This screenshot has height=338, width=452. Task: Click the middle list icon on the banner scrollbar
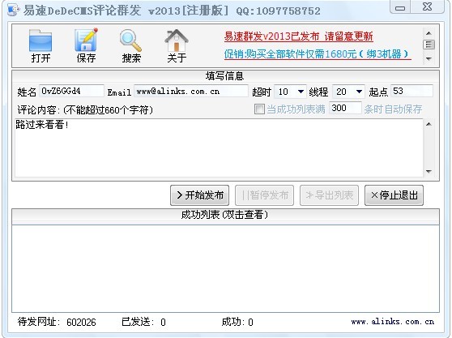(429, 45)
